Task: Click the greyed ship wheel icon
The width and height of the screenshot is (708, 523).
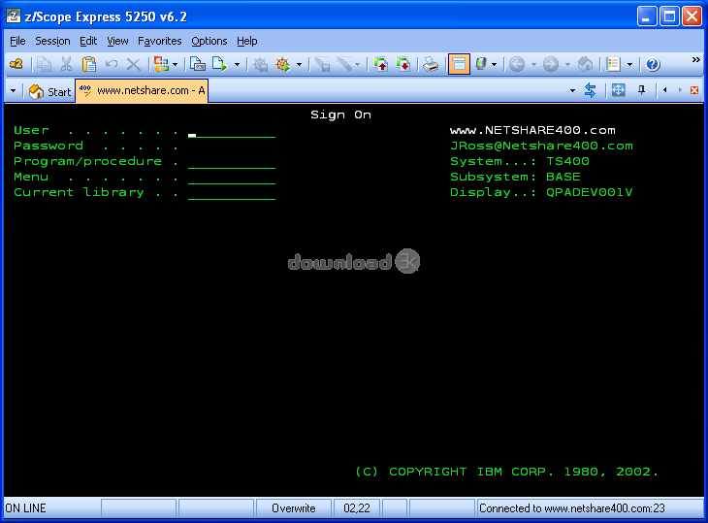Action: click(x=261, y=64)
